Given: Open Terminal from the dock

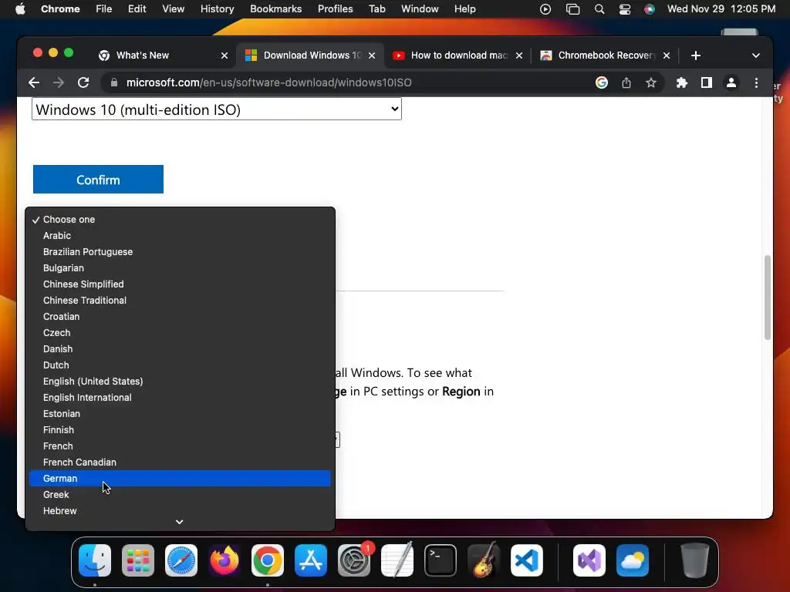Looking at the screenshot, I should pos(441,560).
